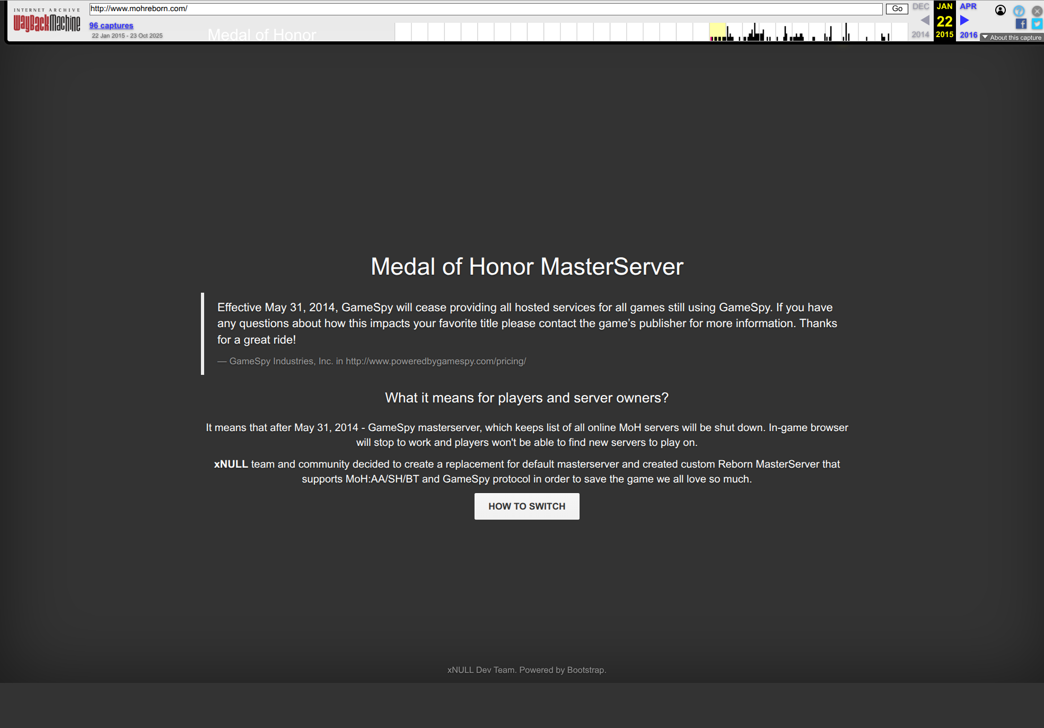Click the Medal of Honor navbar title

[x=262, y=35]
